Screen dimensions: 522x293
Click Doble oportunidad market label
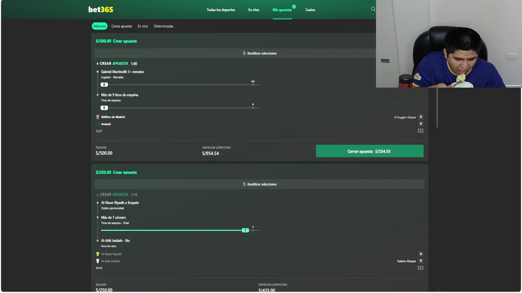click(113, 208)
